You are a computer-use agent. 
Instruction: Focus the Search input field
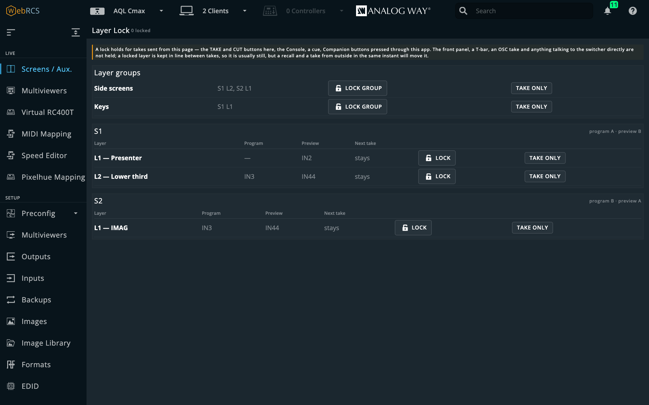[x=524, y=11]
